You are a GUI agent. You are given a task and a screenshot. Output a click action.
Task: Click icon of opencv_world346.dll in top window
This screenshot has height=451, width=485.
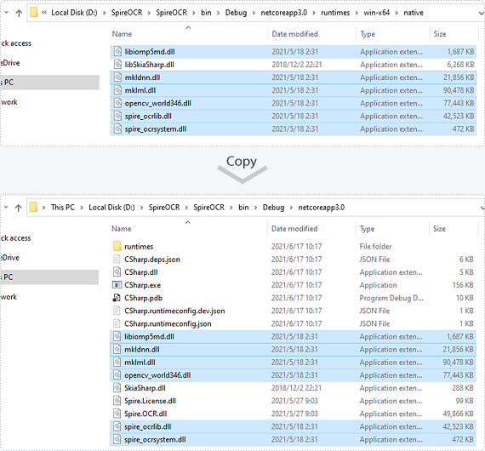(x=117, y=103)
